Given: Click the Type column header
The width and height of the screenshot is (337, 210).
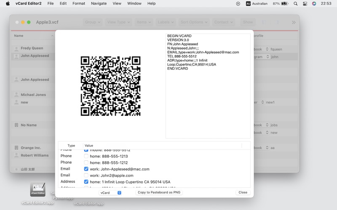Looking at the screenshot, I should click(71, 145).
